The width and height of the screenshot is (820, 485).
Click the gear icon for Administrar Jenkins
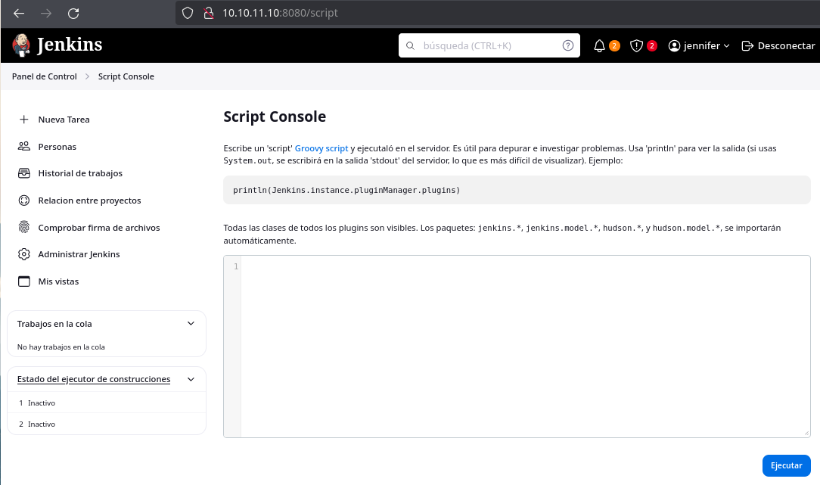24,254
